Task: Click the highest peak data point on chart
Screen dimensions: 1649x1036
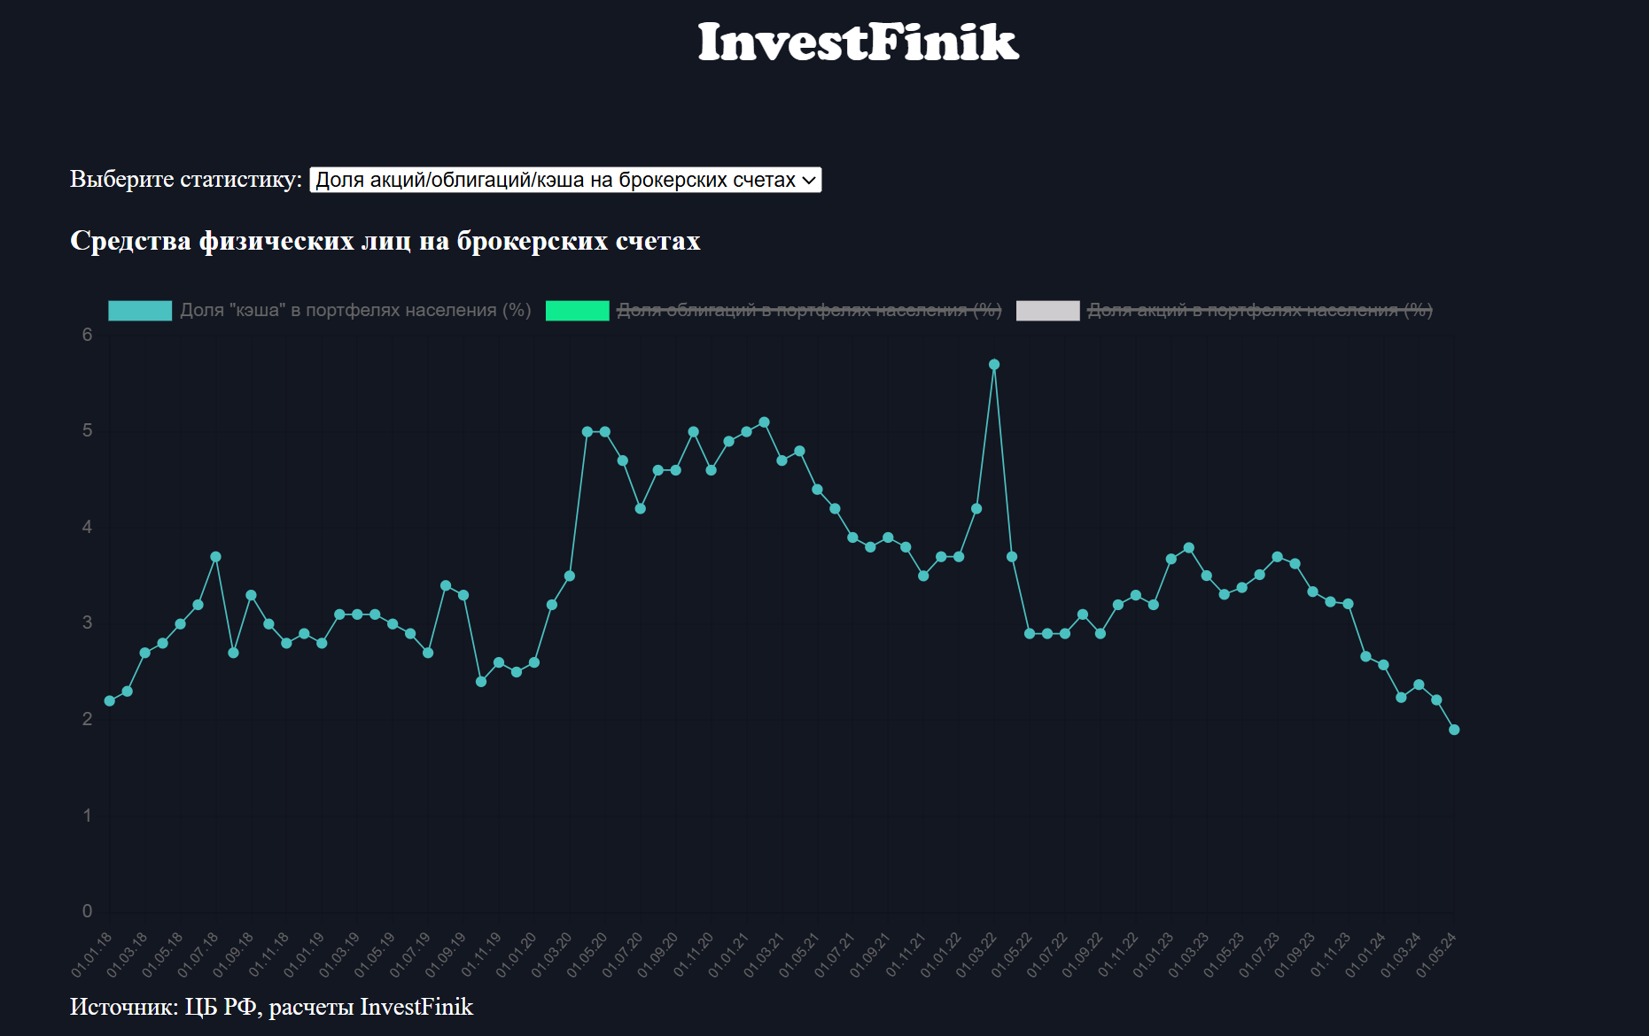Action: click(994, 365)
